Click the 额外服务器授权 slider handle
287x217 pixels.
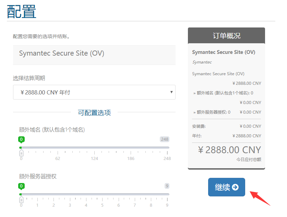pyautogui.click(x=21, y=199)
